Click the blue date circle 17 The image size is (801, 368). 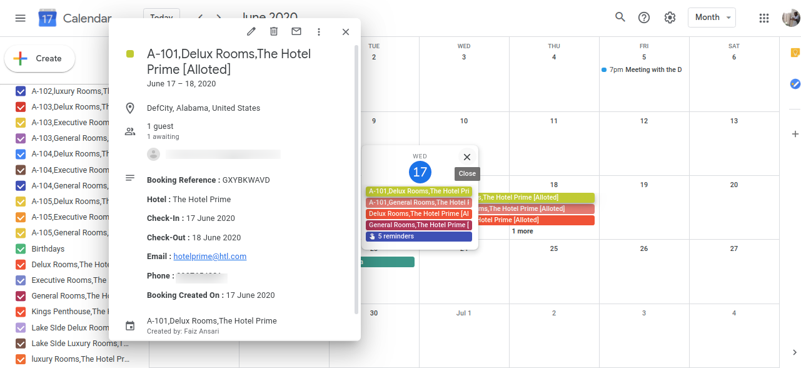click(x=420, y=173)
